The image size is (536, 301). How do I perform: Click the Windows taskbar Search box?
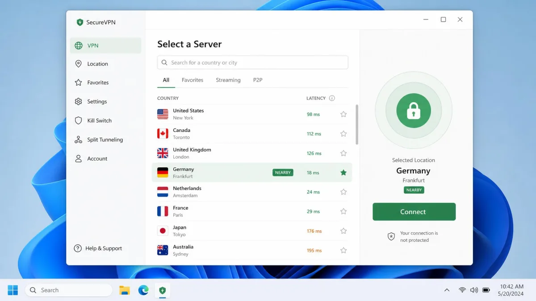click(x=68, y=290)
